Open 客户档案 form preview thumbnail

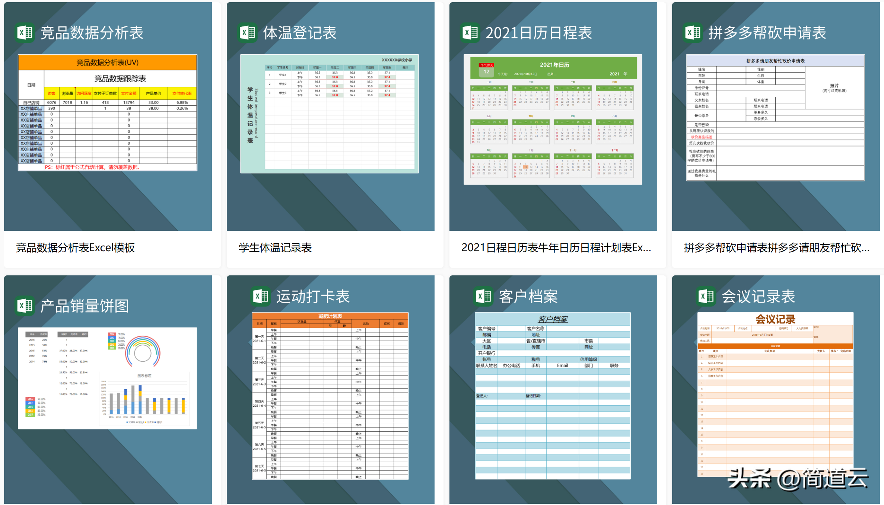tap(553, 396)
